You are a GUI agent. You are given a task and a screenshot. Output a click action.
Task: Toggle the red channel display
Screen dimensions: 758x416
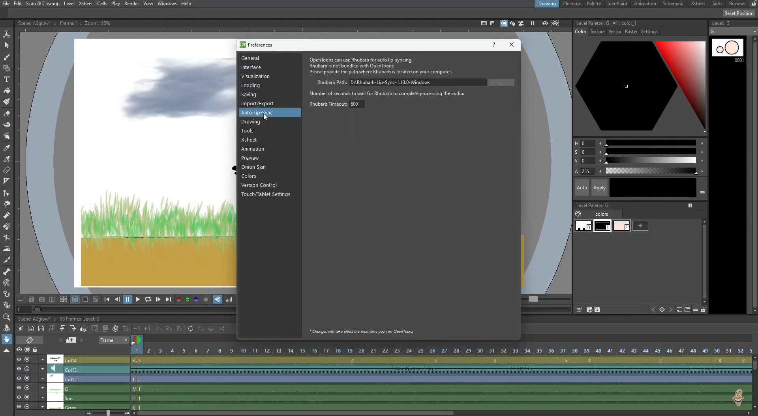(179, 300)
